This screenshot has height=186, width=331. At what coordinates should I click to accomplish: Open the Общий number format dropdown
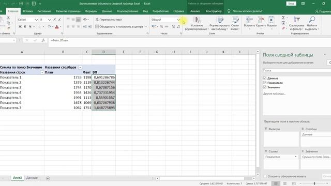[x=179, y=20]
